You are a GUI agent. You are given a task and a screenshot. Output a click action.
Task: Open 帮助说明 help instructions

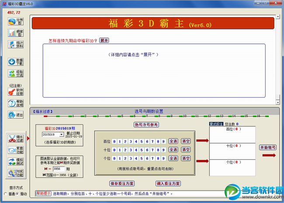click(x=16, y=103)
